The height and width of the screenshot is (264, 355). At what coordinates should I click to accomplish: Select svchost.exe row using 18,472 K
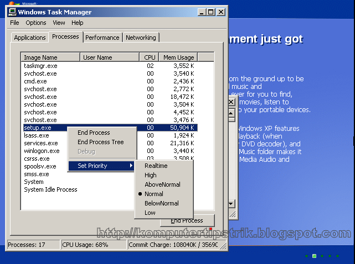110,97
